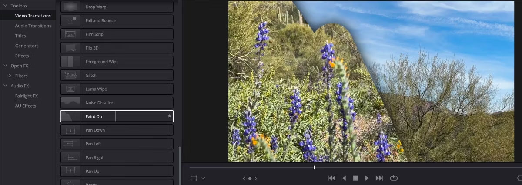522x185 pixels.
Task: Expand the Filters subtree
Action: point(10,76)
